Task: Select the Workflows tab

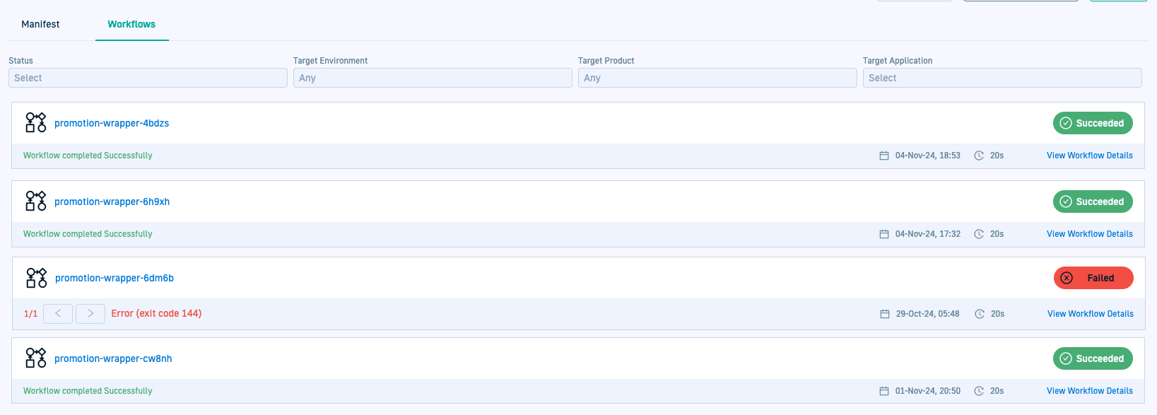Action: click(131, 24)
